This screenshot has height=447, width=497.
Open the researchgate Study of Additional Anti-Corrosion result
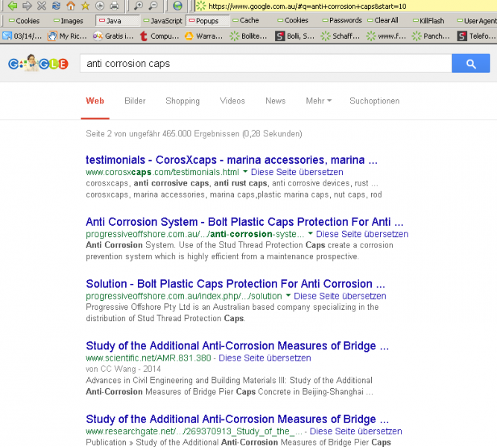pos(237,419)
